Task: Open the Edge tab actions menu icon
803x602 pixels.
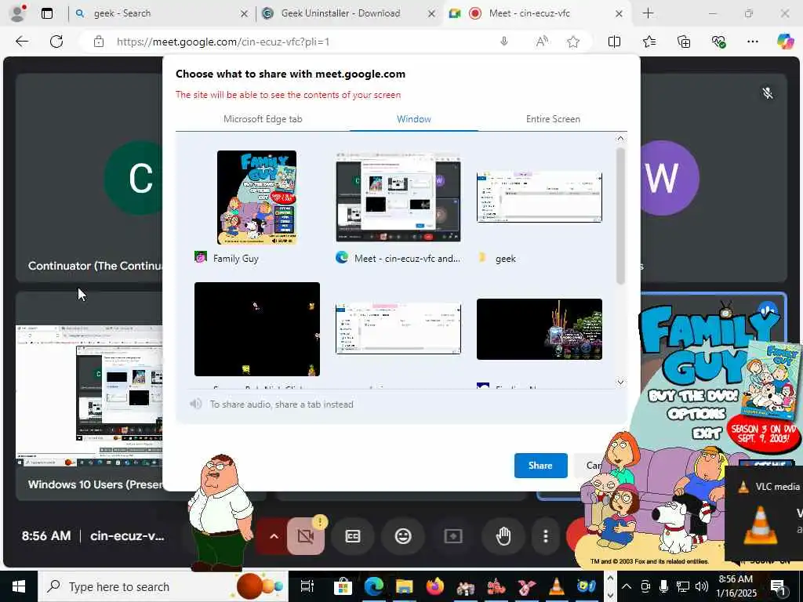Action: click(x=47, y=13)
